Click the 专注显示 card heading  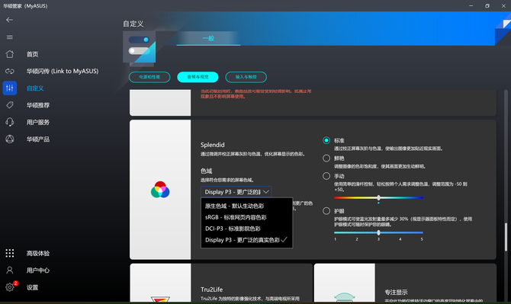(x=397, y=292)
